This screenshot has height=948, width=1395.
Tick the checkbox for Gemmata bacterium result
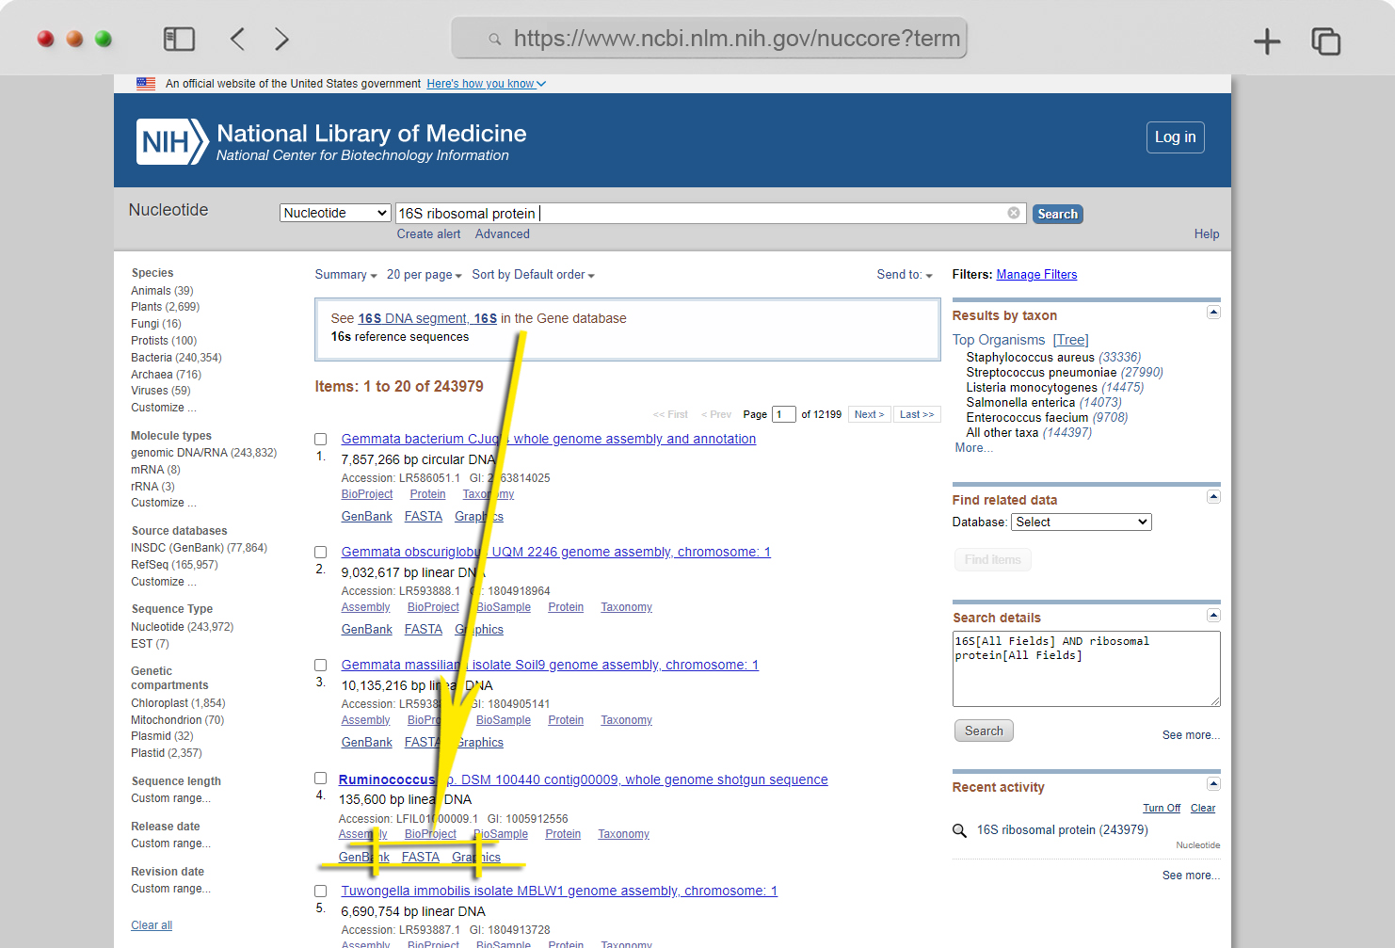pos(320,440)
